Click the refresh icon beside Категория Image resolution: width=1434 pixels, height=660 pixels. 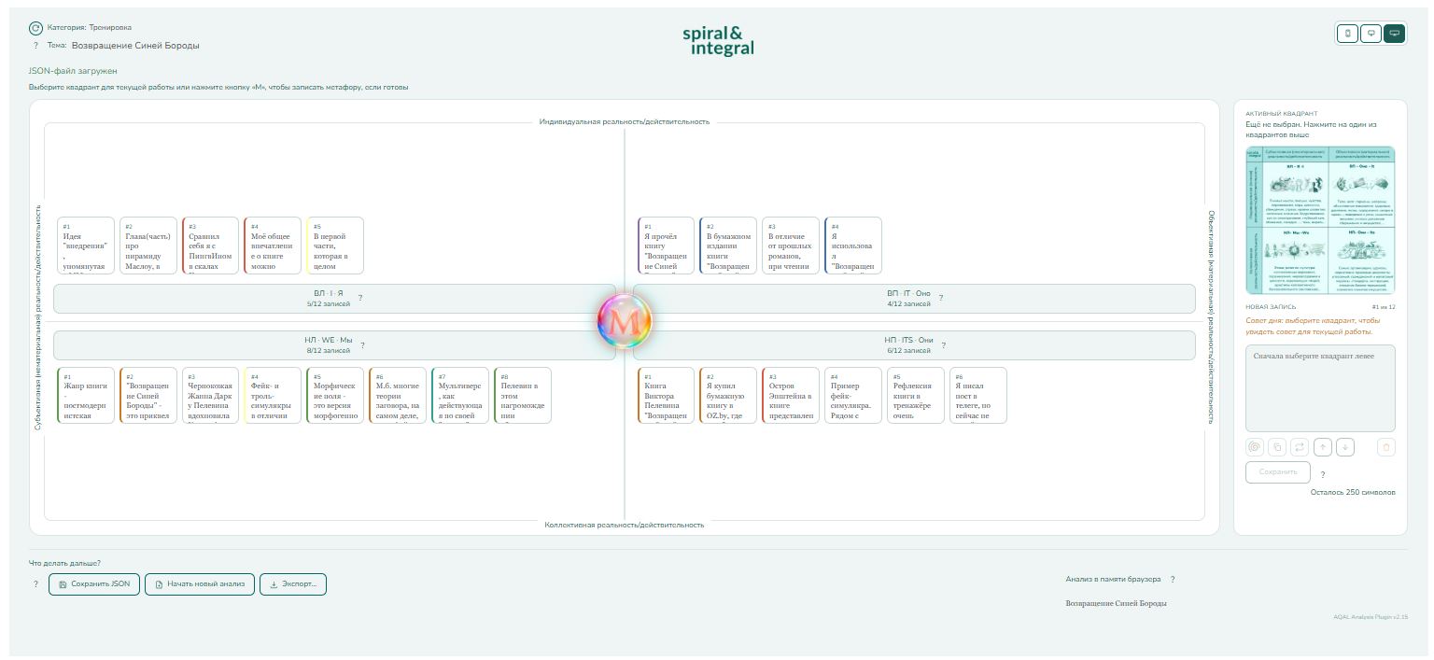[x=35, y=28]
